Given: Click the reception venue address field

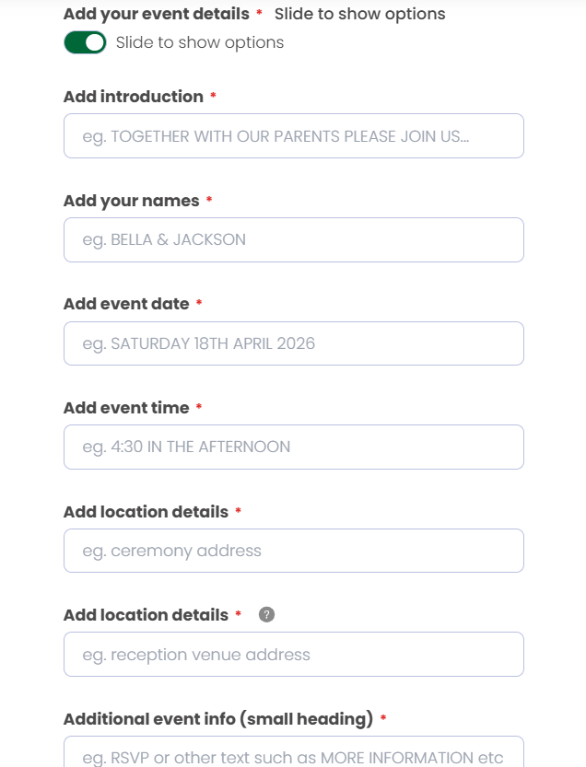Looking at the screenshot, I should [293, 655].
